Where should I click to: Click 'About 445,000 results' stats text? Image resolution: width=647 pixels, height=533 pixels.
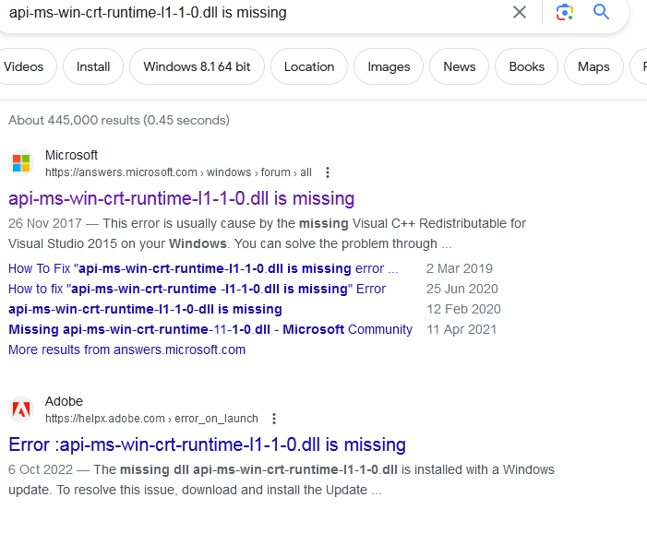coord(119,120)
